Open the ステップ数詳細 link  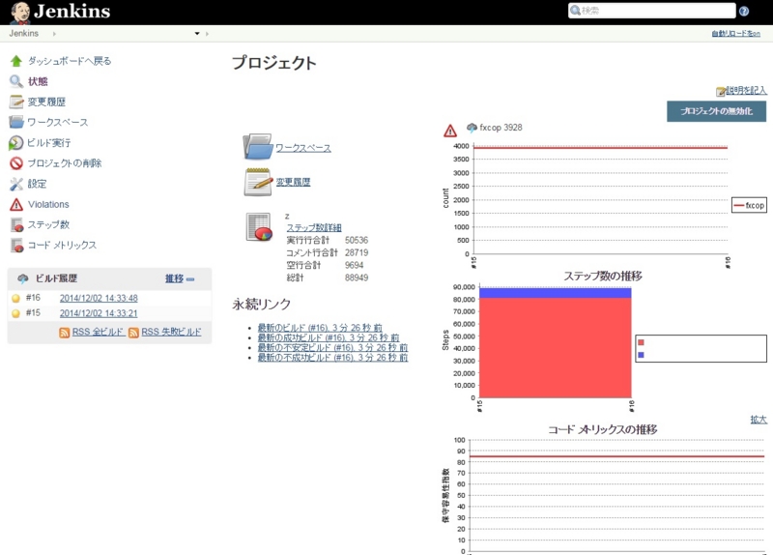click(314, 227)
